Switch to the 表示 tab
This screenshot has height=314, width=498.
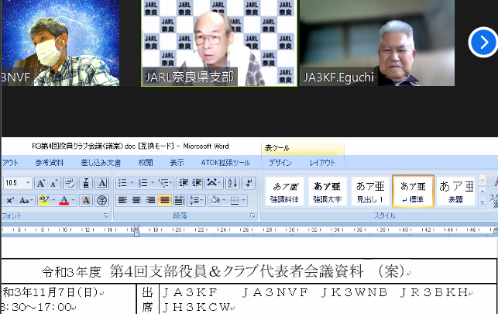click(177, 163)
